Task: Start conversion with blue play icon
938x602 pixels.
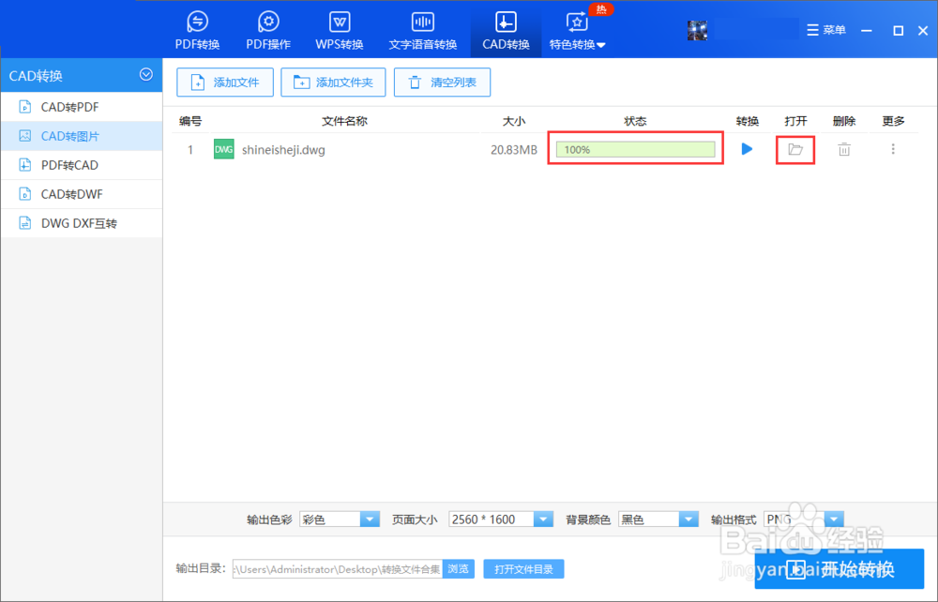Action: tap(747, 149)
